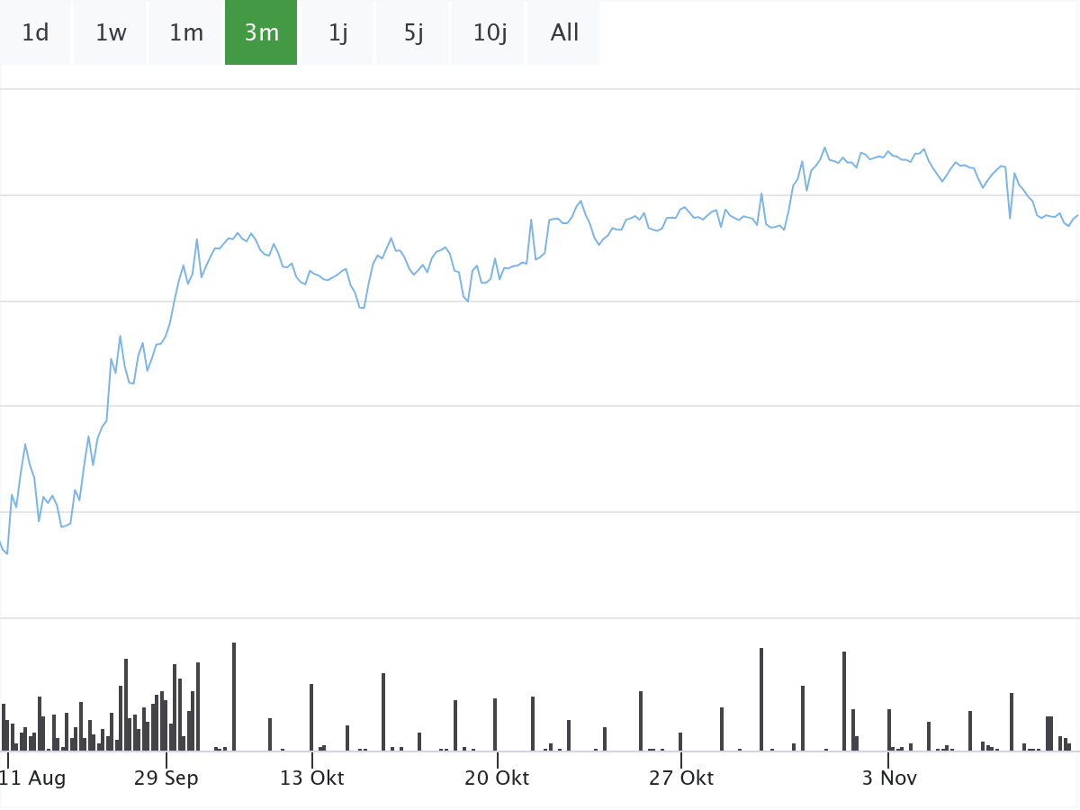The image size is (1080, 810).
Task: Click the highest peak of the price line
Action: 824,148
